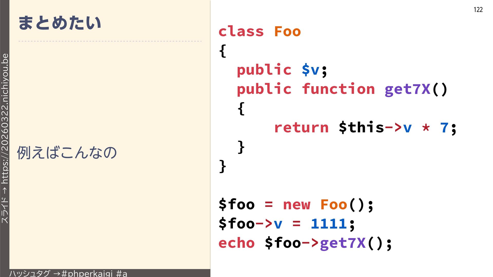Click the slide URL on the left sidebar
Image resolution: width=493 pixels, height=277 pixels.
[5, 118]
